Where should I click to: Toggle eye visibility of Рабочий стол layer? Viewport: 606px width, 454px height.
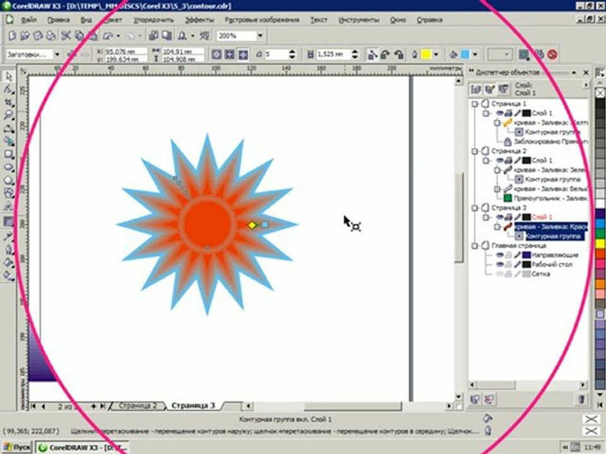tap(499, 264)
